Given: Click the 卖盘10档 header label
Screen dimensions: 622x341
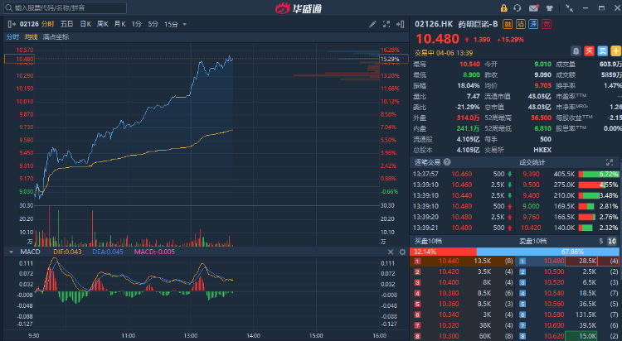Looking at the screenshot, I should point(533,241).
